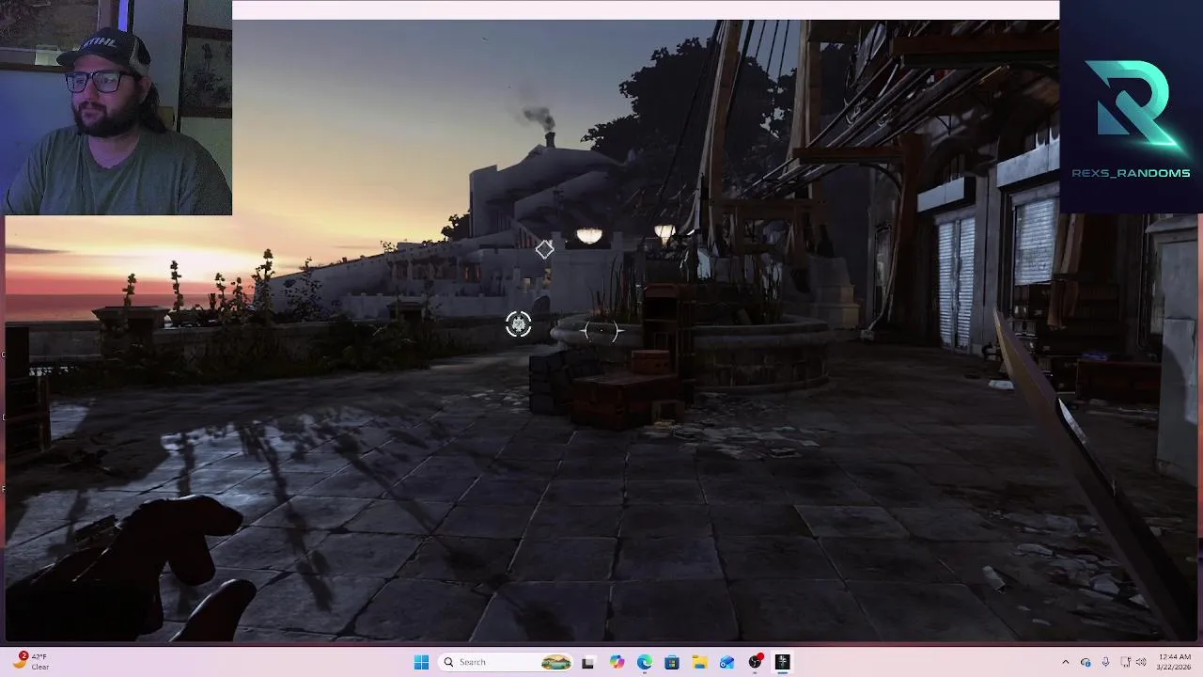Open the clock showing 12:44 AM

[1175, 661]
